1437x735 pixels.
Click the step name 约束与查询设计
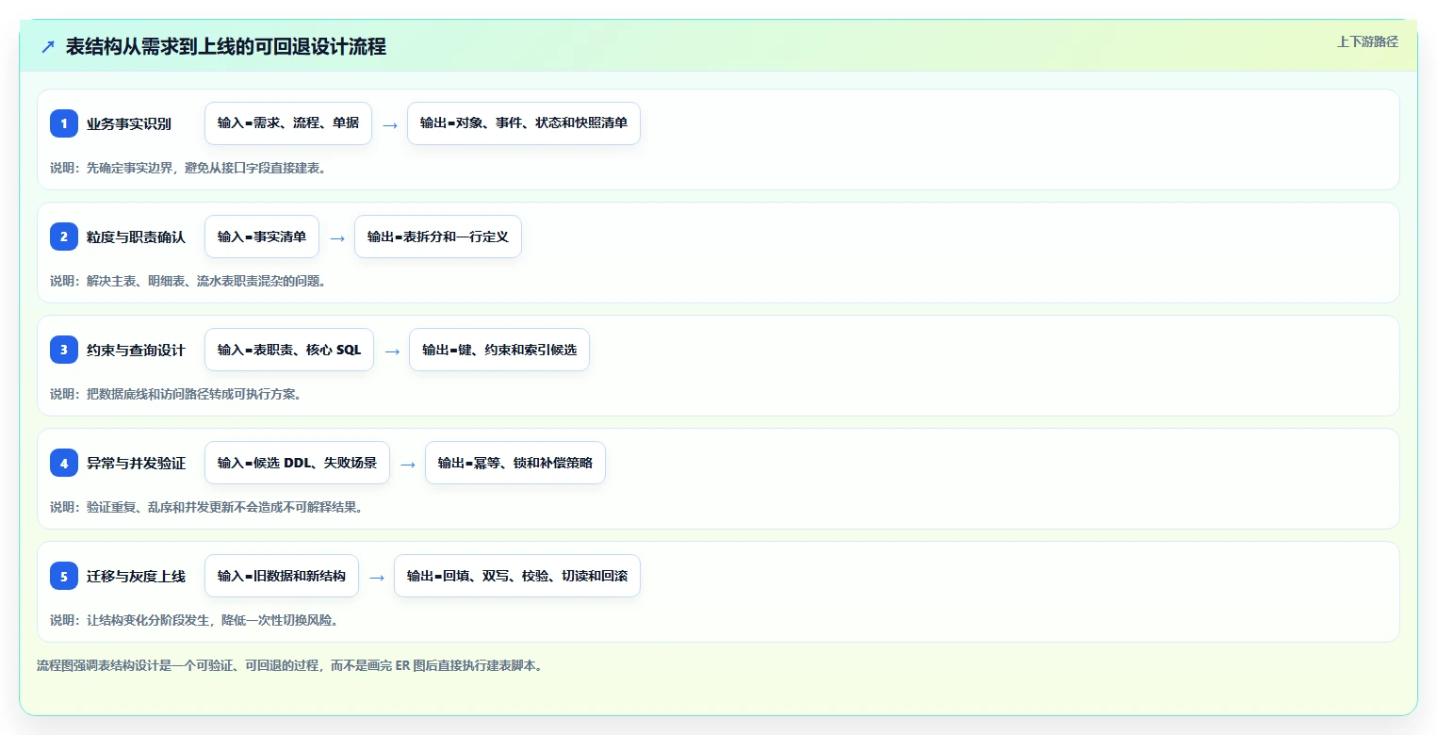[x=136, y=350]
